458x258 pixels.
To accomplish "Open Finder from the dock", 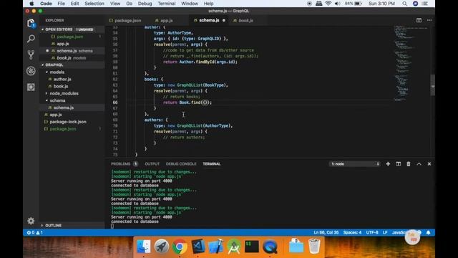I will [143, 247].
